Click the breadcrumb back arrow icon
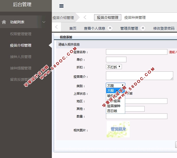Viewport: 177px width, 158px height. pyautogui.click(x=85, y=17)
